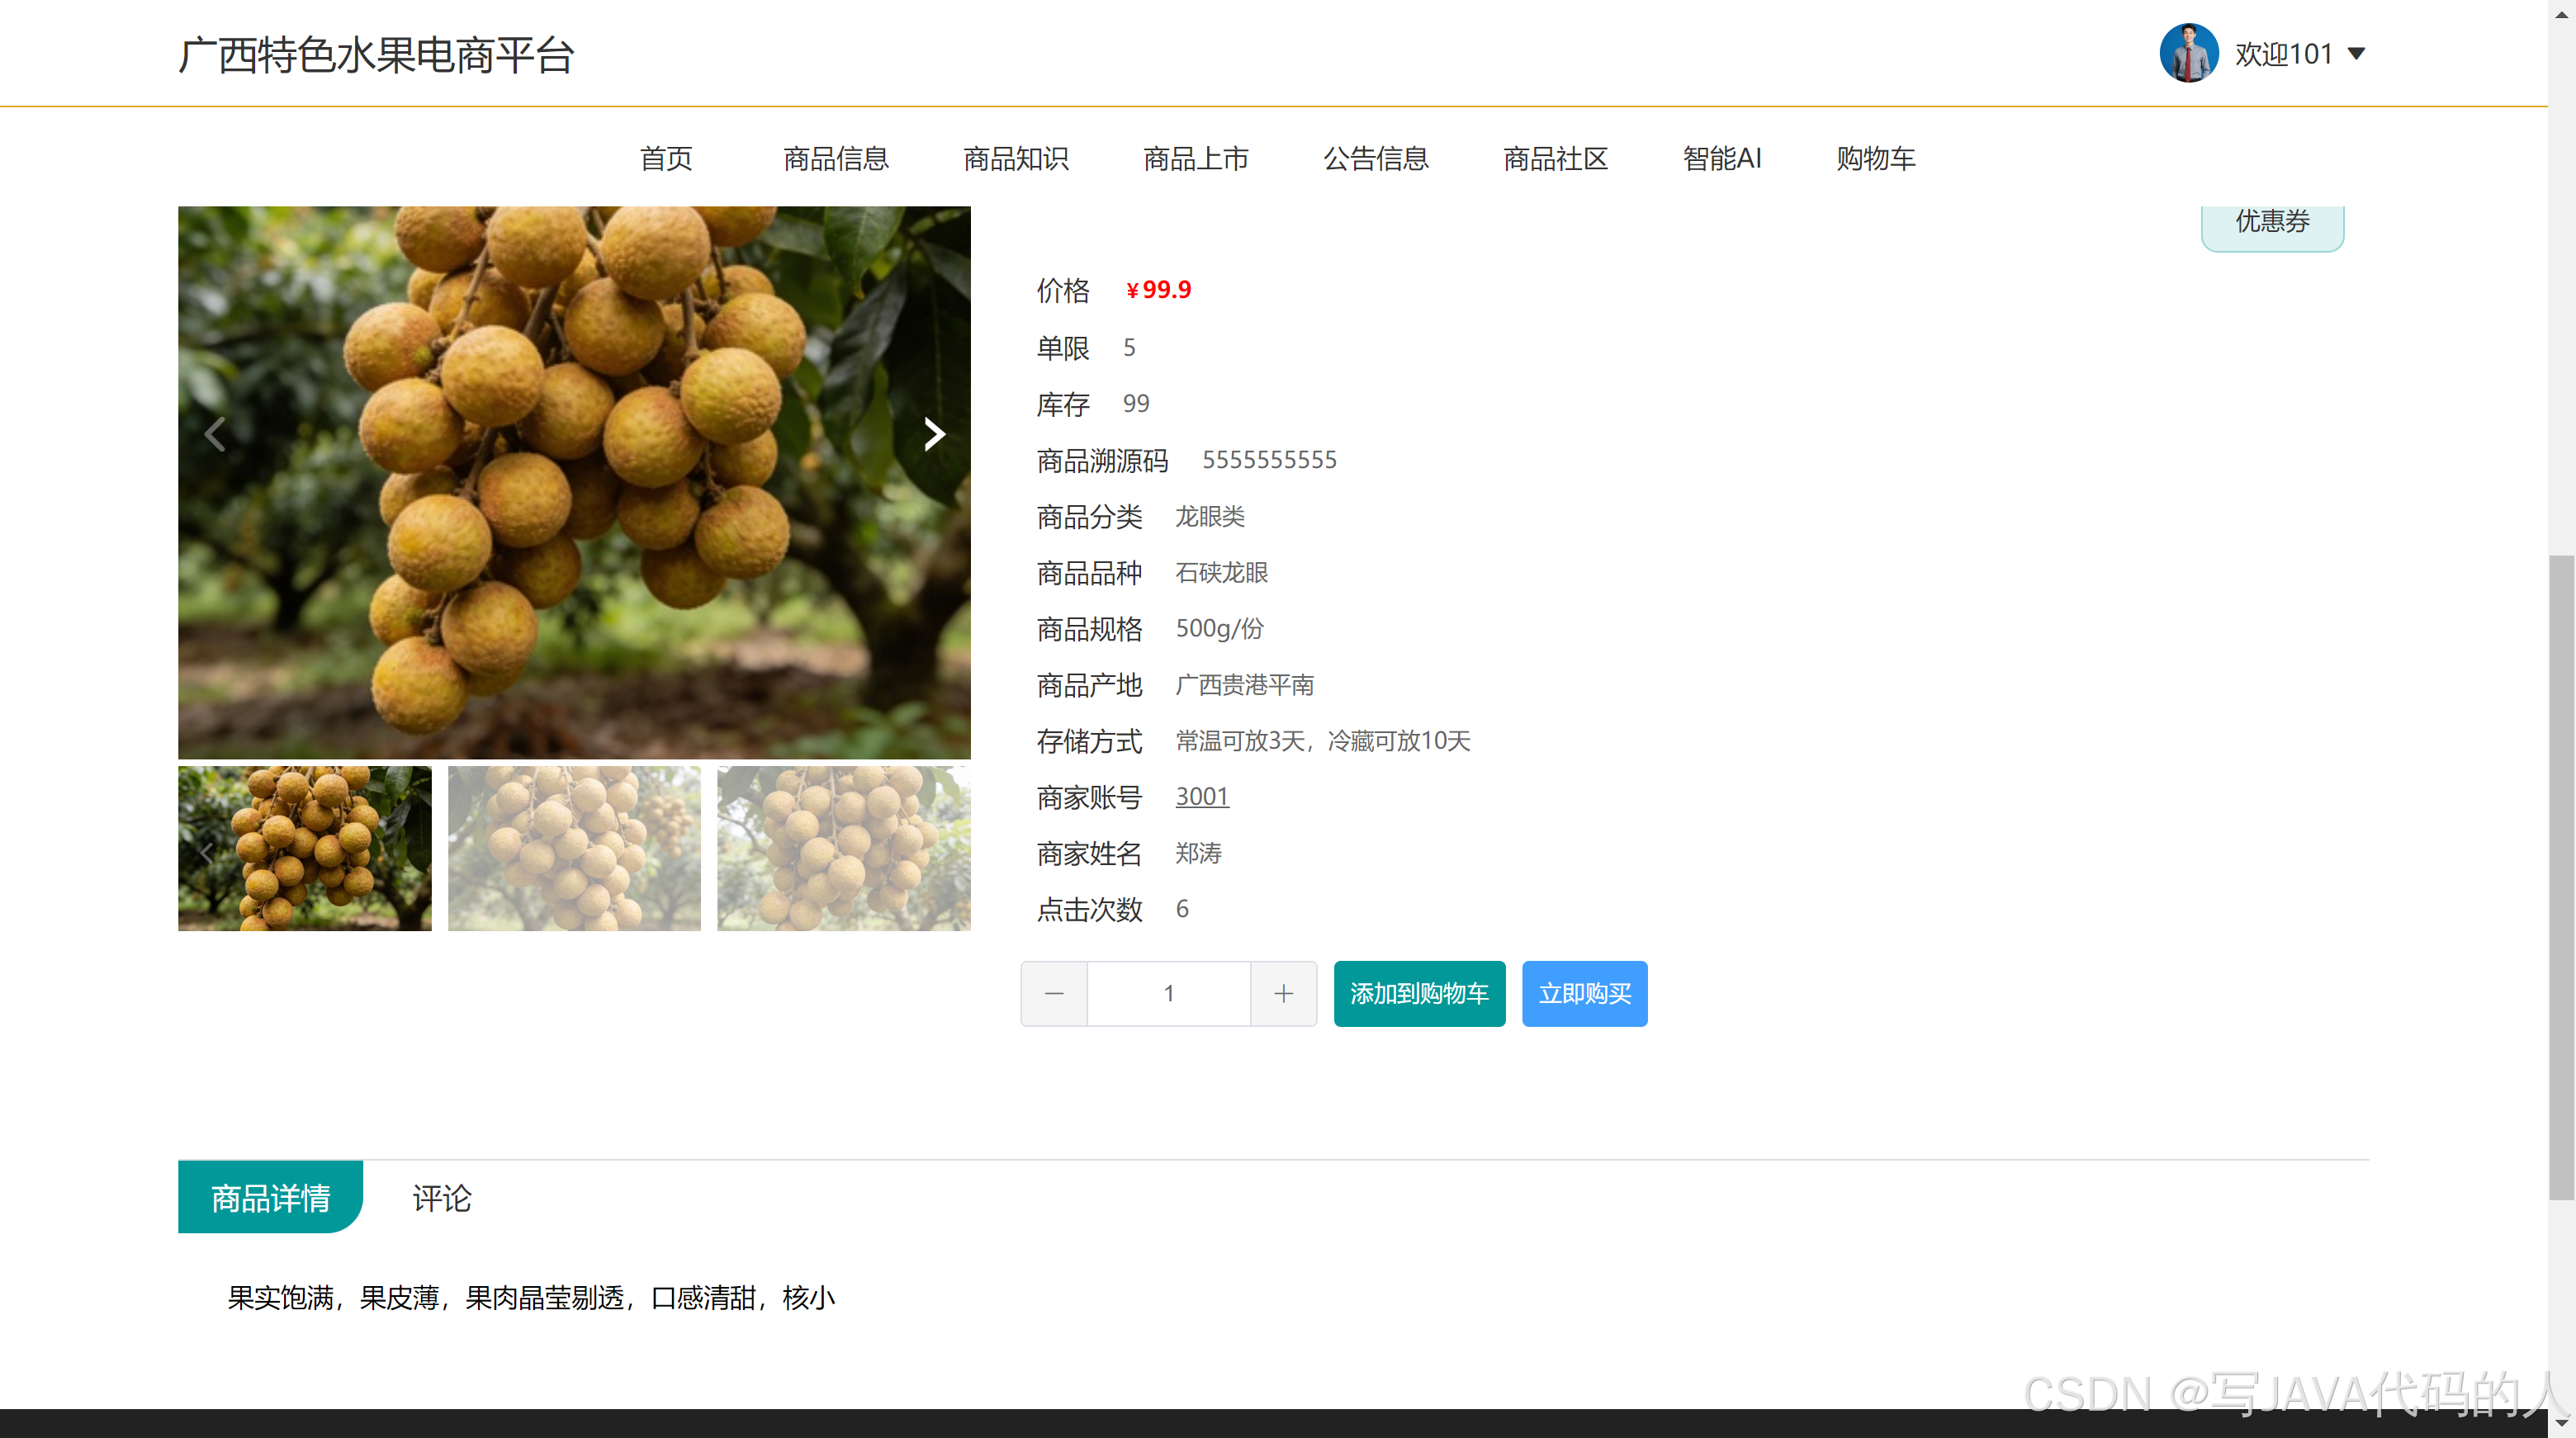Click the origin value 广西贵港平南
This screenshot has width=2576, height=1438.
pos(1245,684)
